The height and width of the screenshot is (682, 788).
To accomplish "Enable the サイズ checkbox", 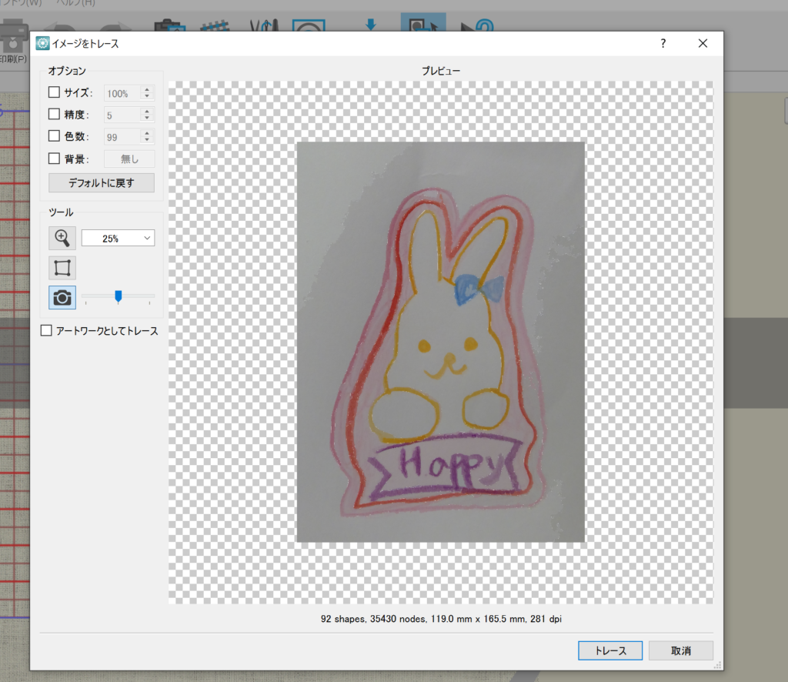I will coord(54,93).
